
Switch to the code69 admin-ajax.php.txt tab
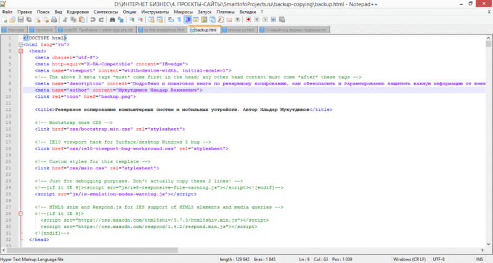(x=96, y=30)
